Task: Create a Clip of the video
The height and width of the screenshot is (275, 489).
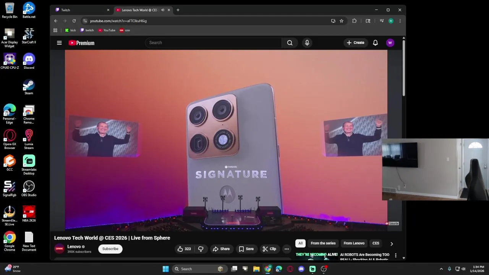Action: coord(269,249)
